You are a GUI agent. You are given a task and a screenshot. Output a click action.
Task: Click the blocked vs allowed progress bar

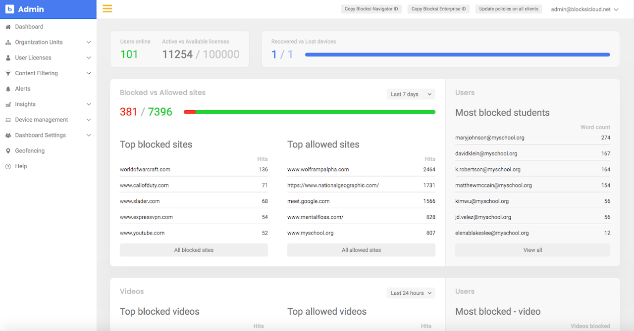(x=310, y=112)
